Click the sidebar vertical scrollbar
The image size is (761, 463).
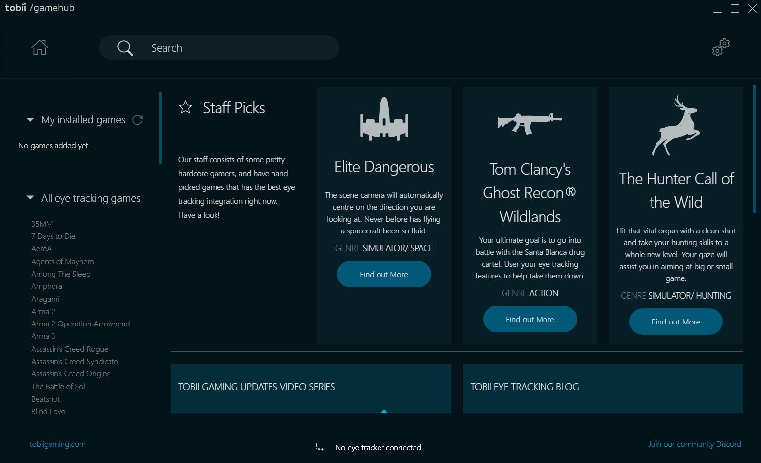pos(160,128)
